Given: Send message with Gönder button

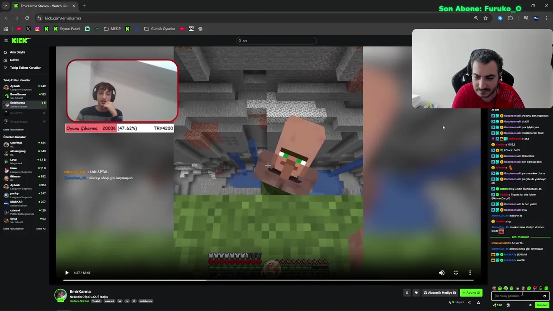Looking at the screenshot, I should click(x=542, y=305).
